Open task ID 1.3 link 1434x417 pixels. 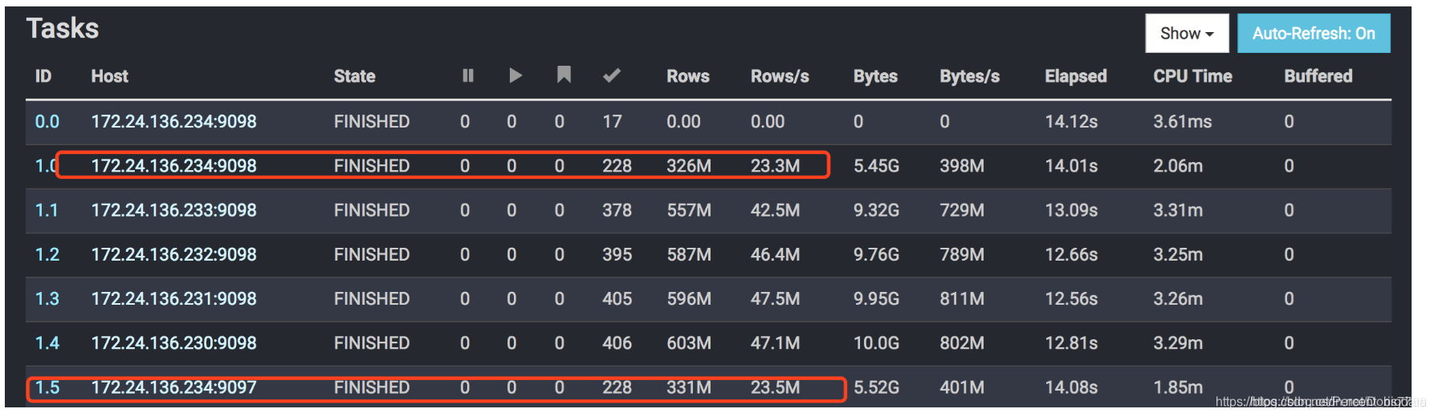tap(47, 298)
